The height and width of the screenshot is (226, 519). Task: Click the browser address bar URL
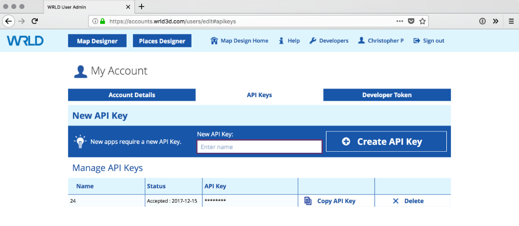click(172, 21)
